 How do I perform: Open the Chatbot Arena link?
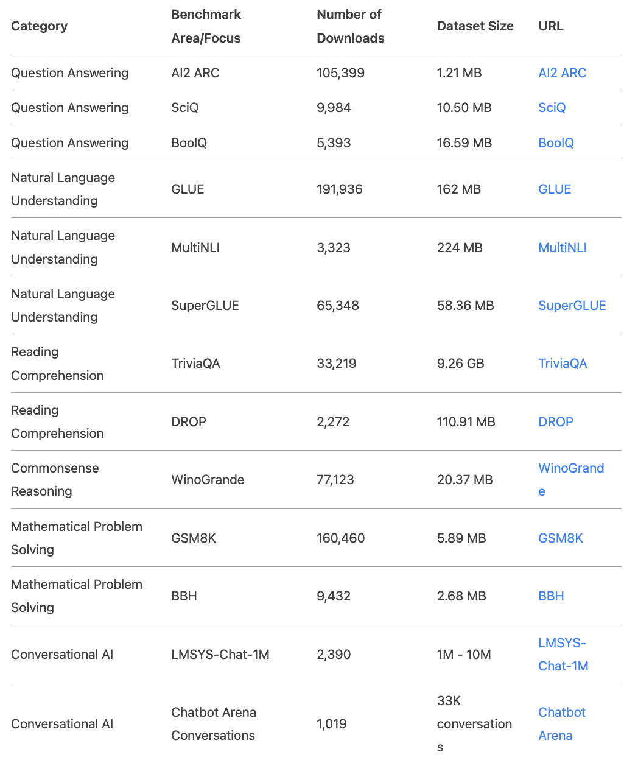(x=562, y=724)
